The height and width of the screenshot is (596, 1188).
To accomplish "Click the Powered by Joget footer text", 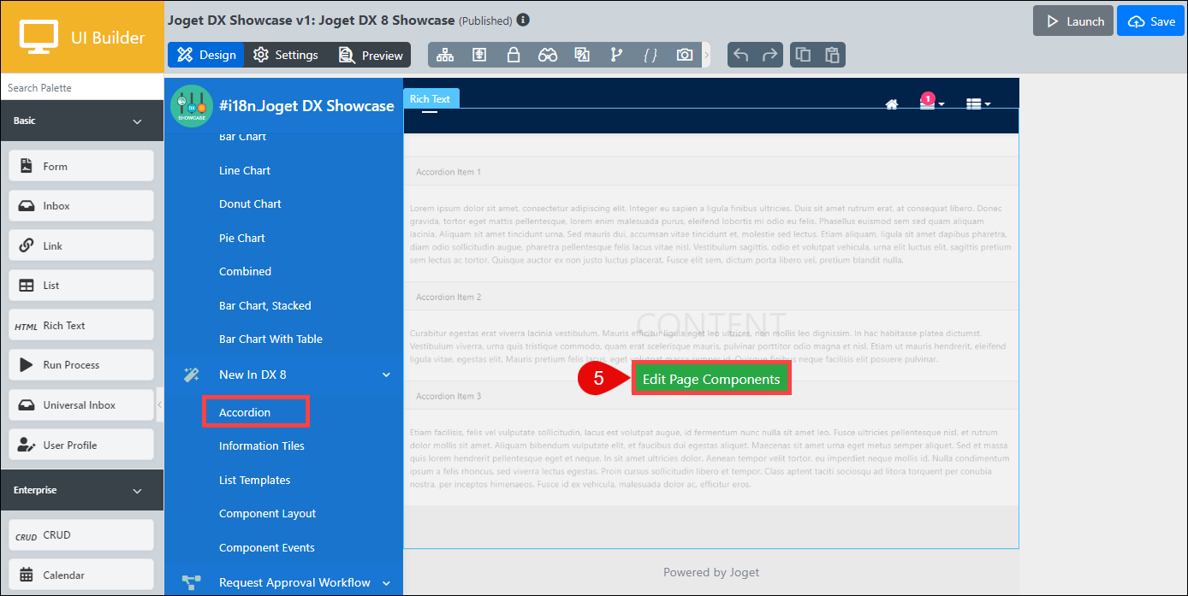I will (x=711, y=572).
